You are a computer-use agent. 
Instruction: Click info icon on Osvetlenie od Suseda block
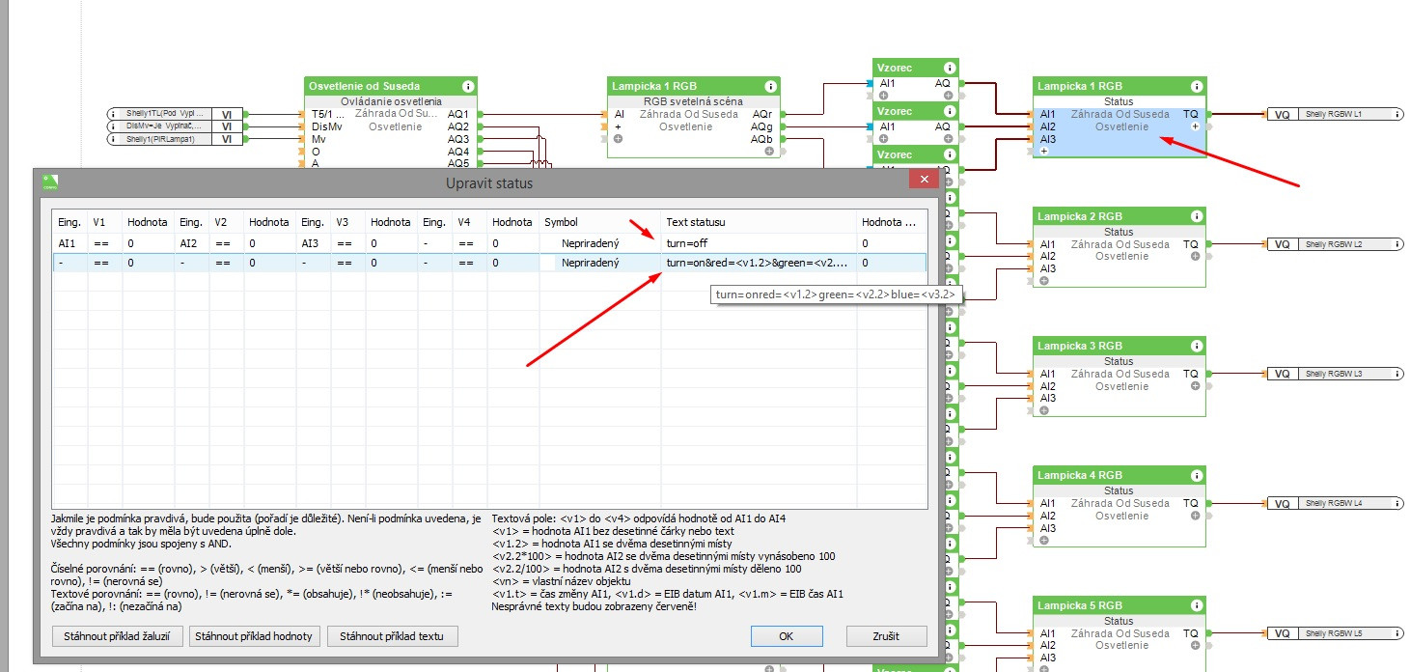(x=468, y=86)
